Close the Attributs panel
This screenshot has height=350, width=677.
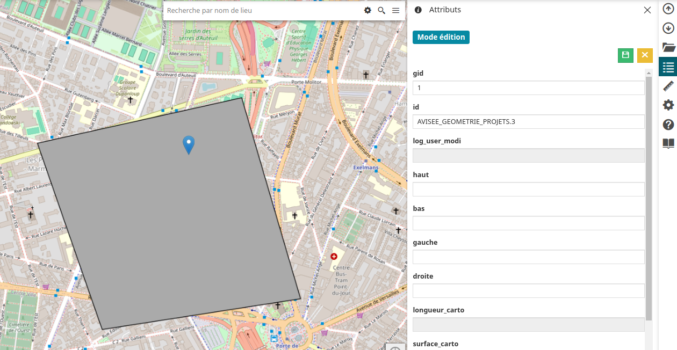(x=647, y=10)
